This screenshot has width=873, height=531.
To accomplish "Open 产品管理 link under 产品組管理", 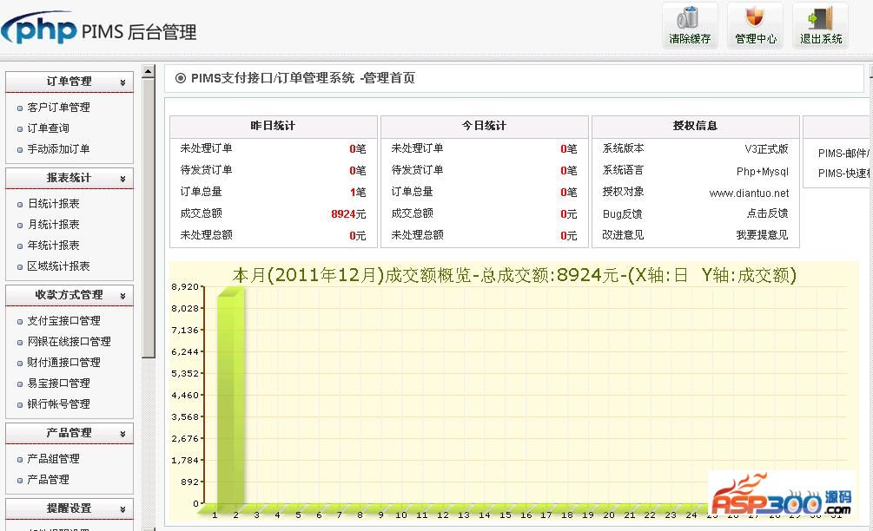I will point(48,479).
